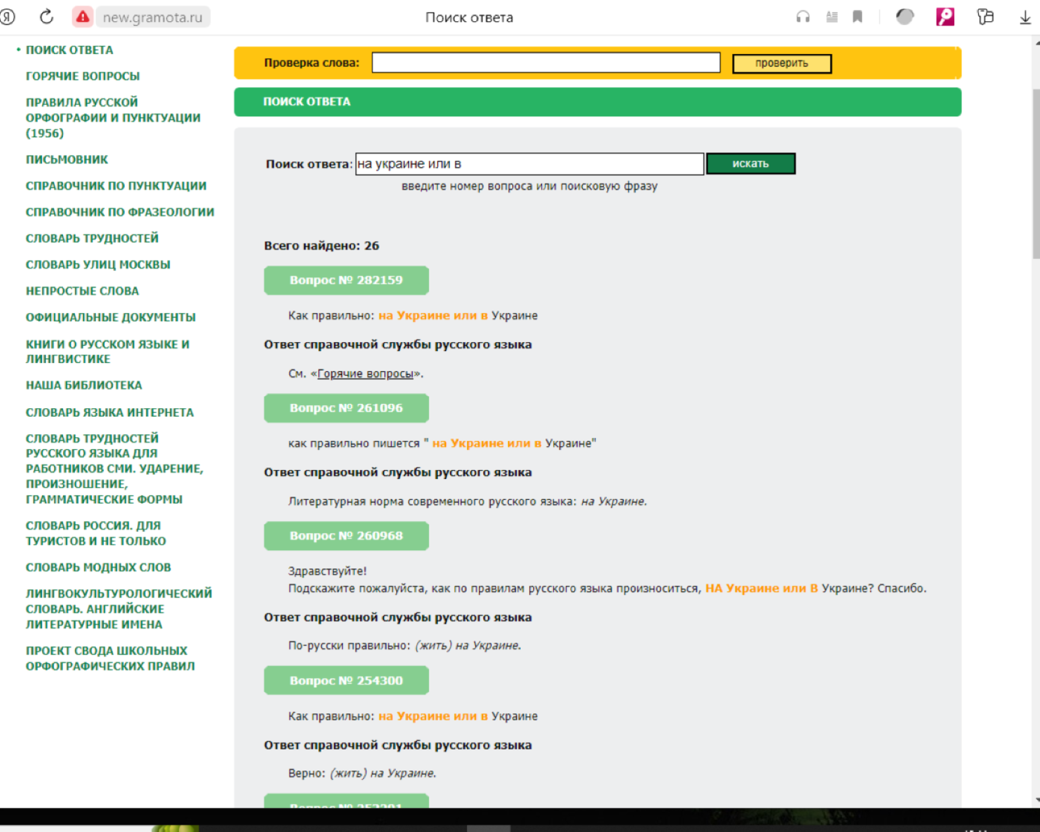Image resolution: width=1040 pixels, height=832 pixels.
Task: Open Вопрос № 254300
Action: pos(346,681)
